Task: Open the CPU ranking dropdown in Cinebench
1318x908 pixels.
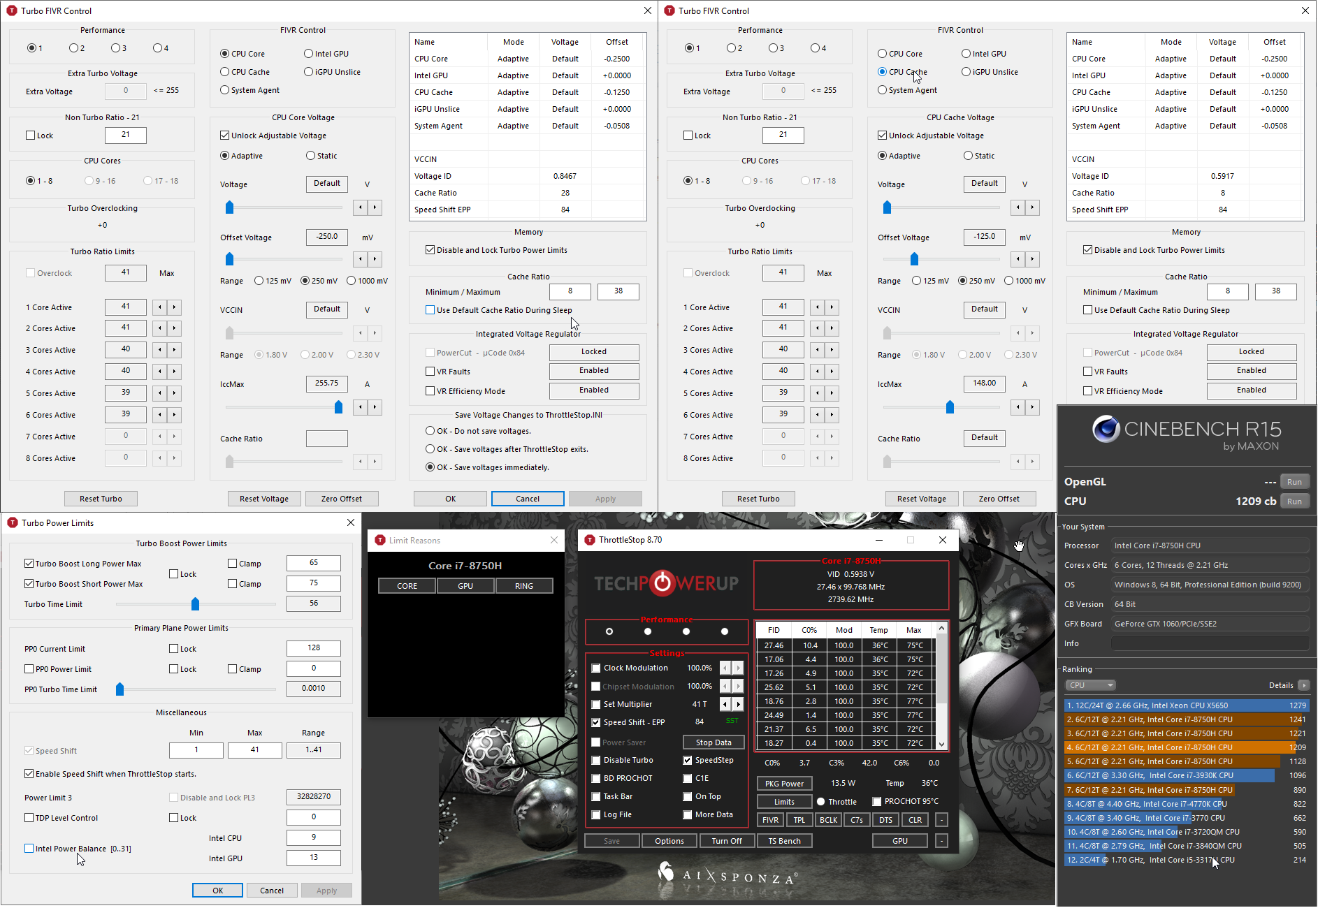Action: (1090, 685)
